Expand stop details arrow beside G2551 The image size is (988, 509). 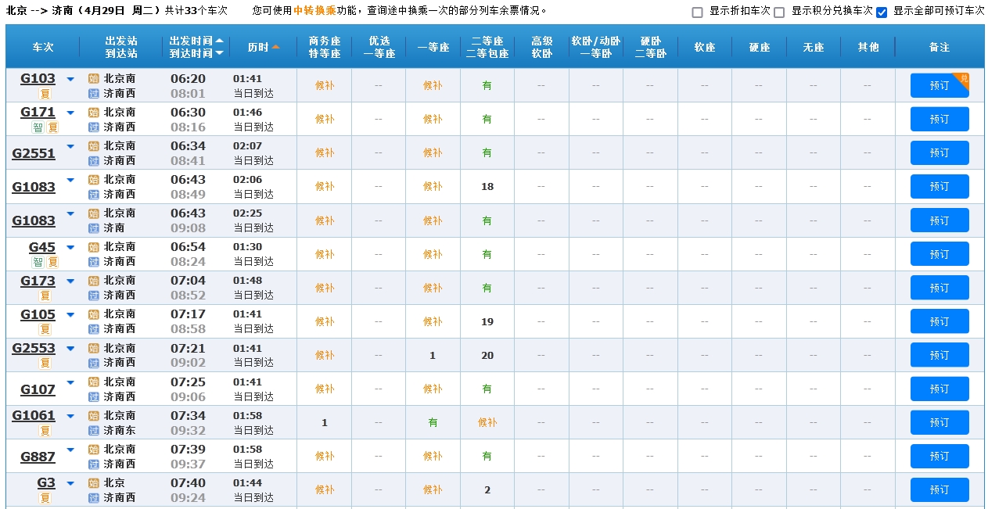[x=70, y=146]
